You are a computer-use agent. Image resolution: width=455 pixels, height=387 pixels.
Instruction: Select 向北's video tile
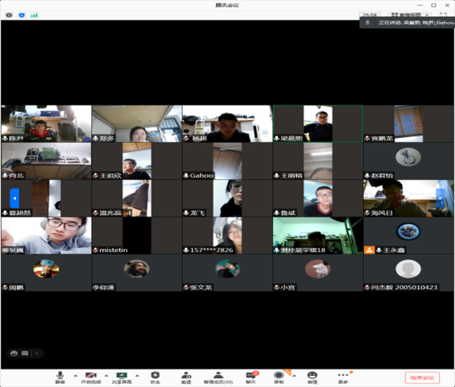pos(46,161)
